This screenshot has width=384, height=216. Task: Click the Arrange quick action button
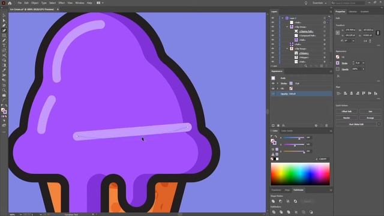(370, 118)
